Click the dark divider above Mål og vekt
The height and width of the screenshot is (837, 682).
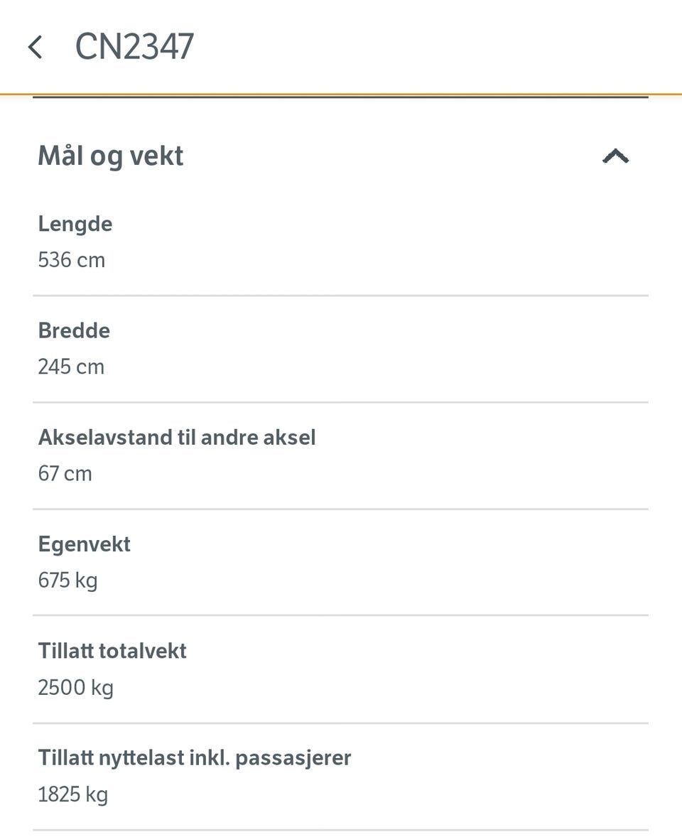coord(340,98)
